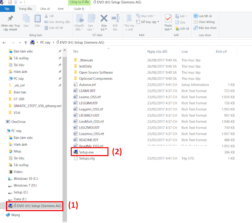The height and width of the screenshot is (223, 252).
Task: Open the Optional Components folder
Action: 96,79
